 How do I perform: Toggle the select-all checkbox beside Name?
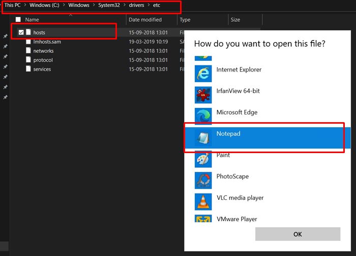(18, 19)
